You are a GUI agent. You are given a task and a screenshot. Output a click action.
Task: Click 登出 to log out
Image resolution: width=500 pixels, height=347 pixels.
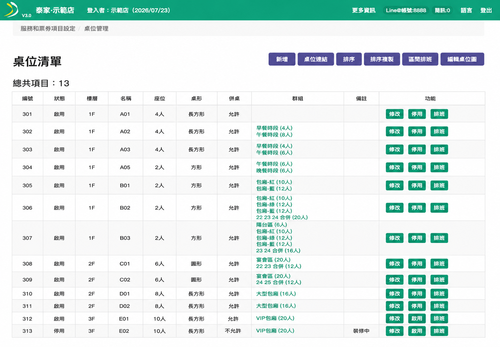[x=486, y=10]
